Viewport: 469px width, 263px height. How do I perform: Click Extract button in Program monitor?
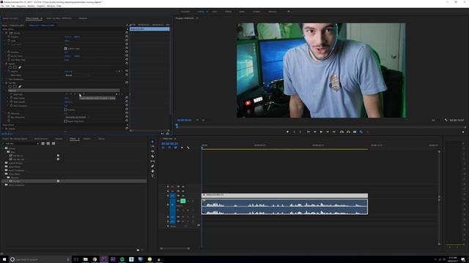pyautogui.click(x=348, y=131)
